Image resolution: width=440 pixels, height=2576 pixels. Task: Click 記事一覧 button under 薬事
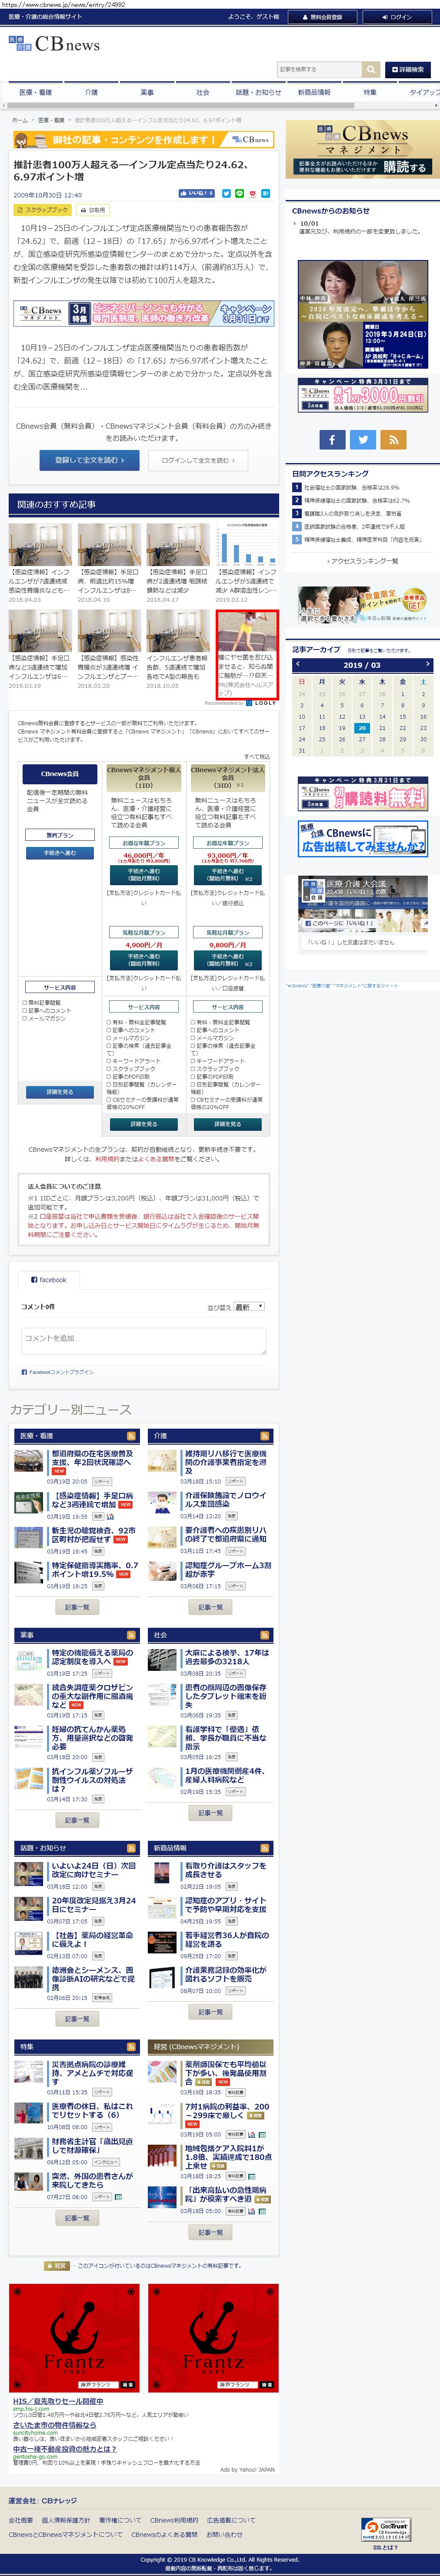[77, 1820]
